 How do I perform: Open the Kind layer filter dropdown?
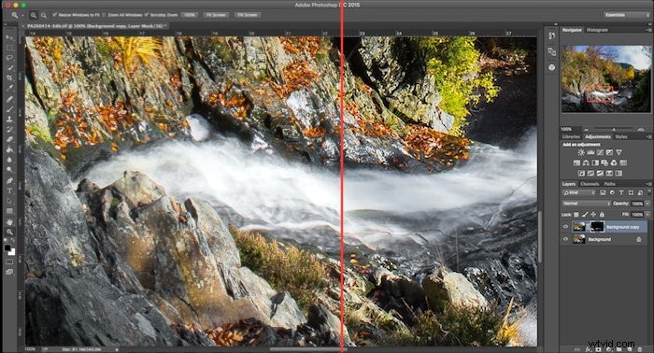pos(579,193)
